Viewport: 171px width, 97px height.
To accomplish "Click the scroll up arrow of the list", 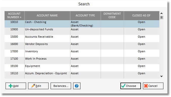I will [161, 13].
